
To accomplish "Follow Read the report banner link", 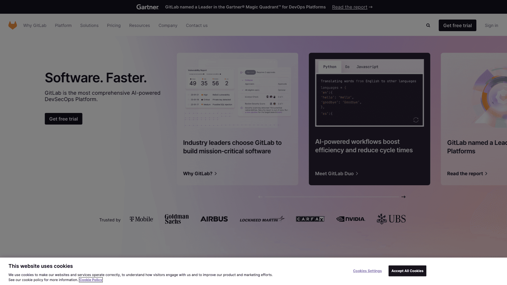I will (x=352, y=7).
